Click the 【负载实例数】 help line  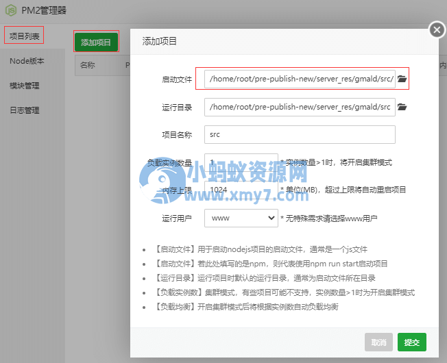285,292
